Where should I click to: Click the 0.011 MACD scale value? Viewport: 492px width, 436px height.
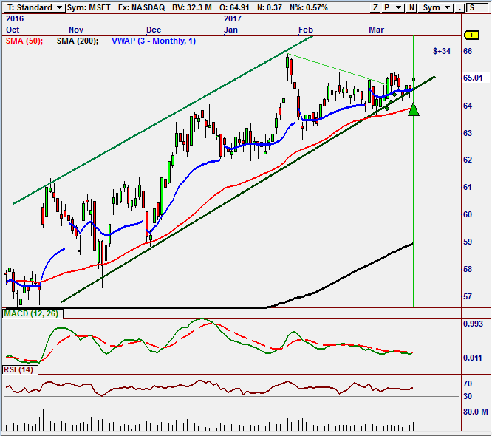pyautogui.click(x=473, y=358)
